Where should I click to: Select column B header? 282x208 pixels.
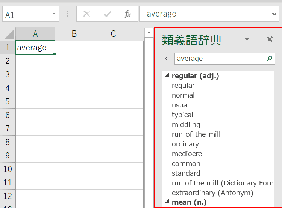(74, 34)
